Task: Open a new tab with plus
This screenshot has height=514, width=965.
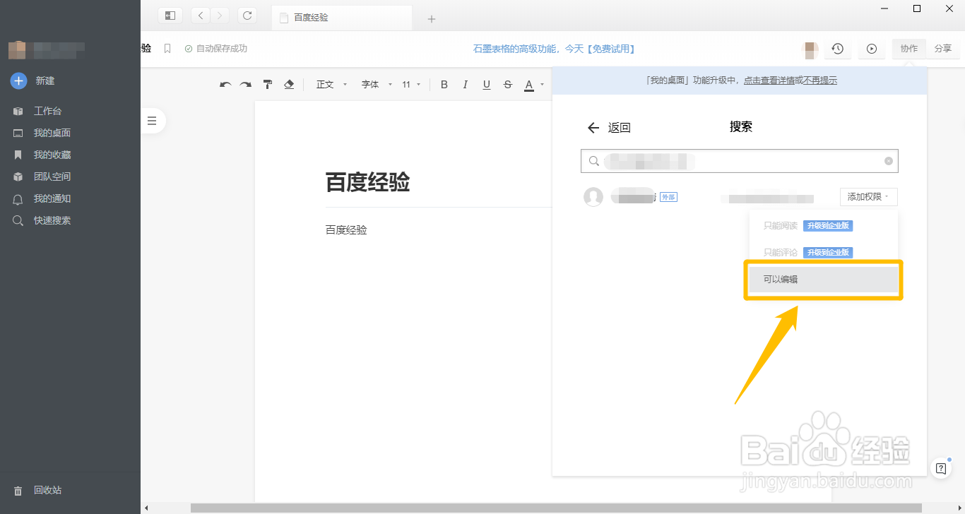Action: click(x=432, y=19)
